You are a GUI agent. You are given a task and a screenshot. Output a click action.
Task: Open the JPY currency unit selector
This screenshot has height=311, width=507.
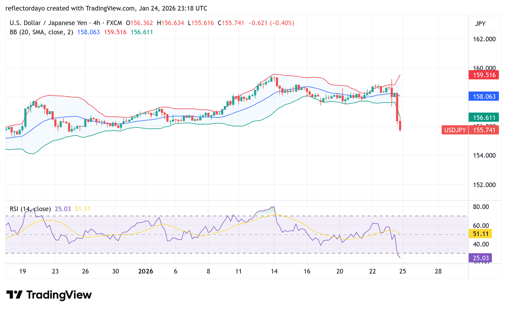[484, 24]
